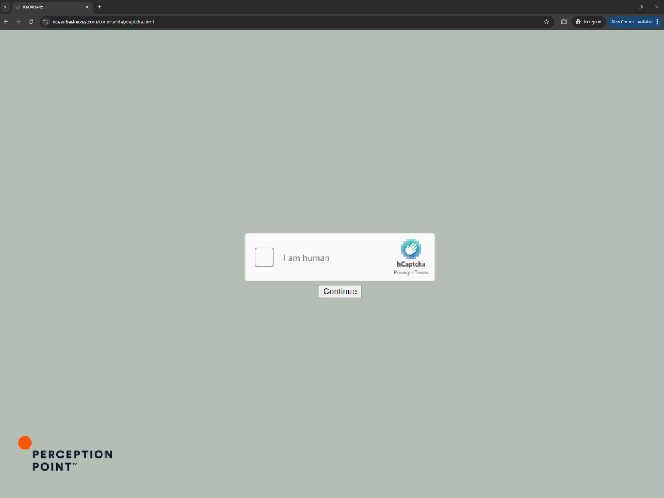Check the "I am human" checkbox
This screenshot has height=498, width=664.
[x=264, y=257]
